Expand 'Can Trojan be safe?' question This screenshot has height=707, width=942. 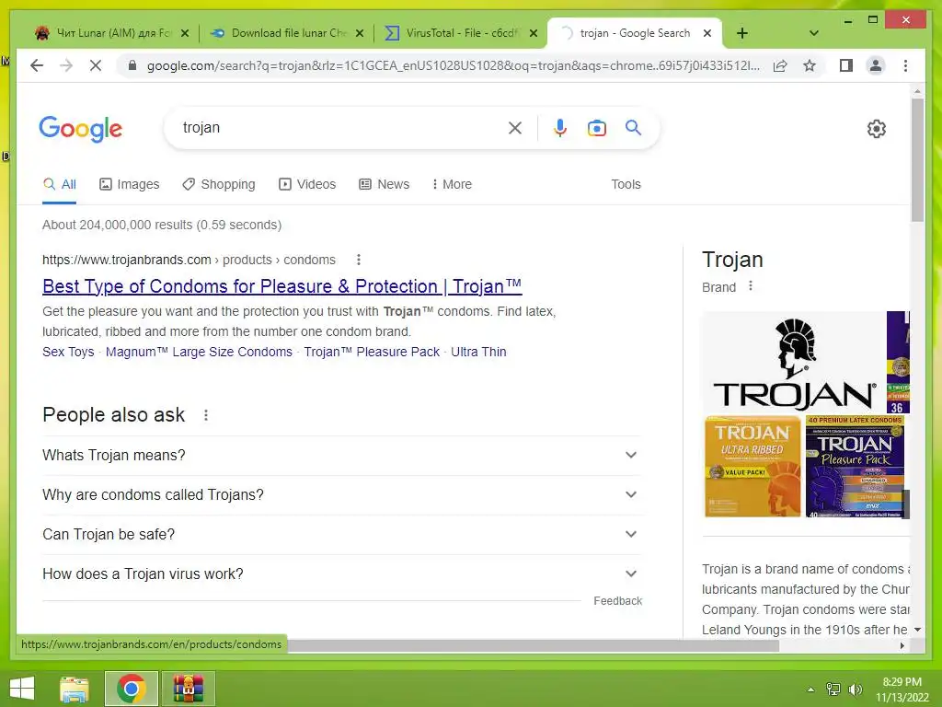pos(341,535)
